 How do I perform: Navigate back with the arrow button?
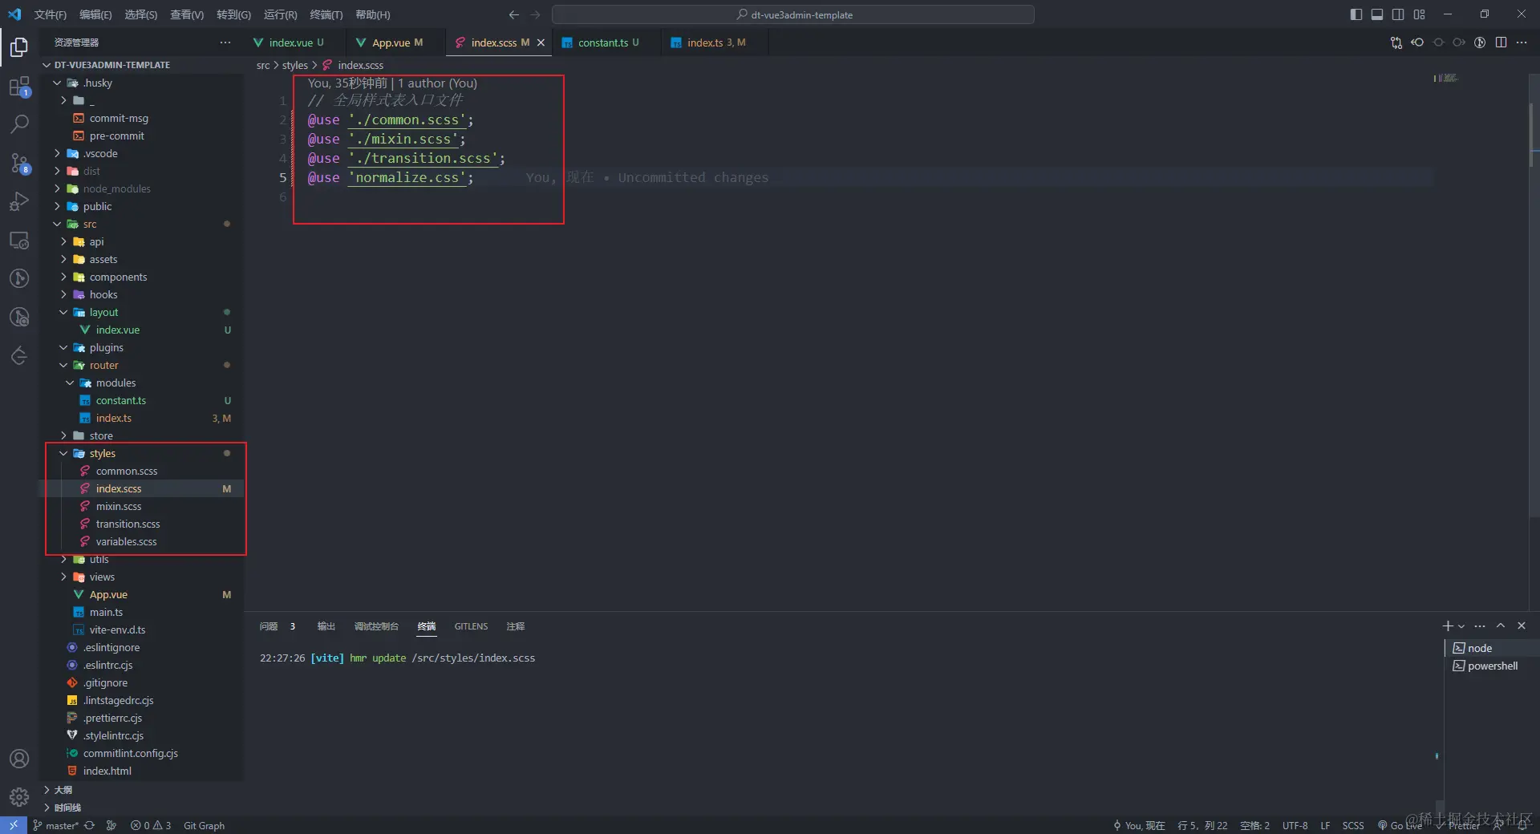tap(514, 14)
